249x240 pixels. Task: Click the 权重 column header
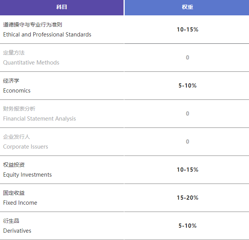[x=187, y=7]
